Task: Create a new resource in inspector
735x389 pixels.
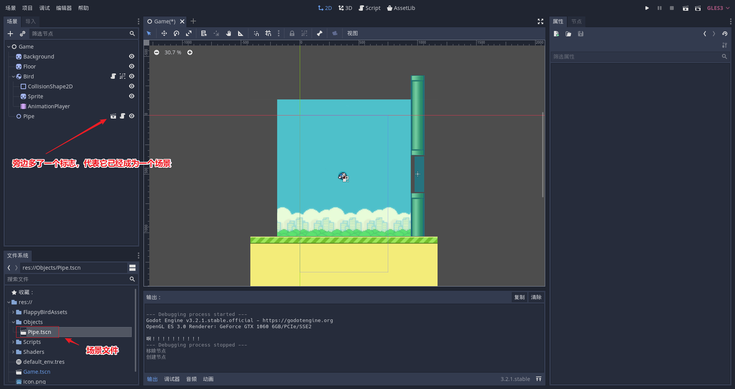Action: [x=556, y=34]
